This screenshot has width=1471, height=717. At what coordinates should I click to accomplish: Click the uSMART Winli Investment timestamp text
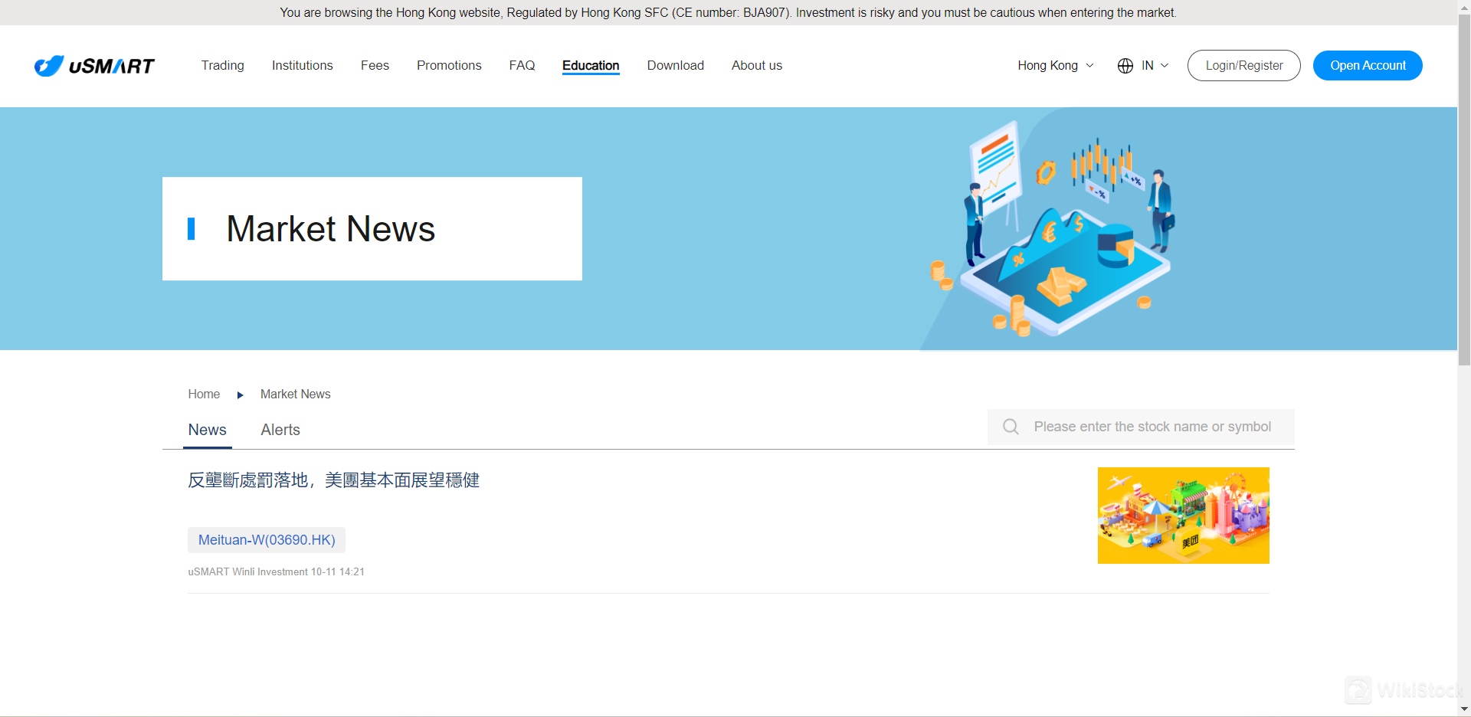(x=277, y=572)
